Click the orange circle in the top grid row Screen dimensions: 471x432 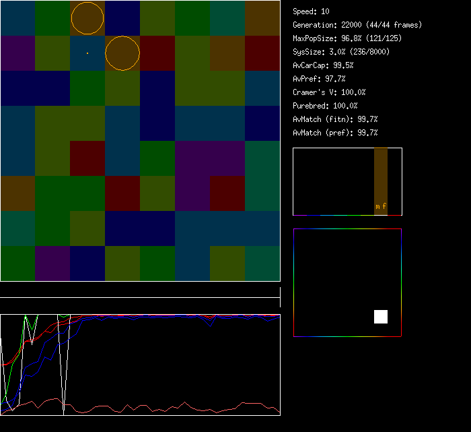pyautogui.click(x=87, y=18)
